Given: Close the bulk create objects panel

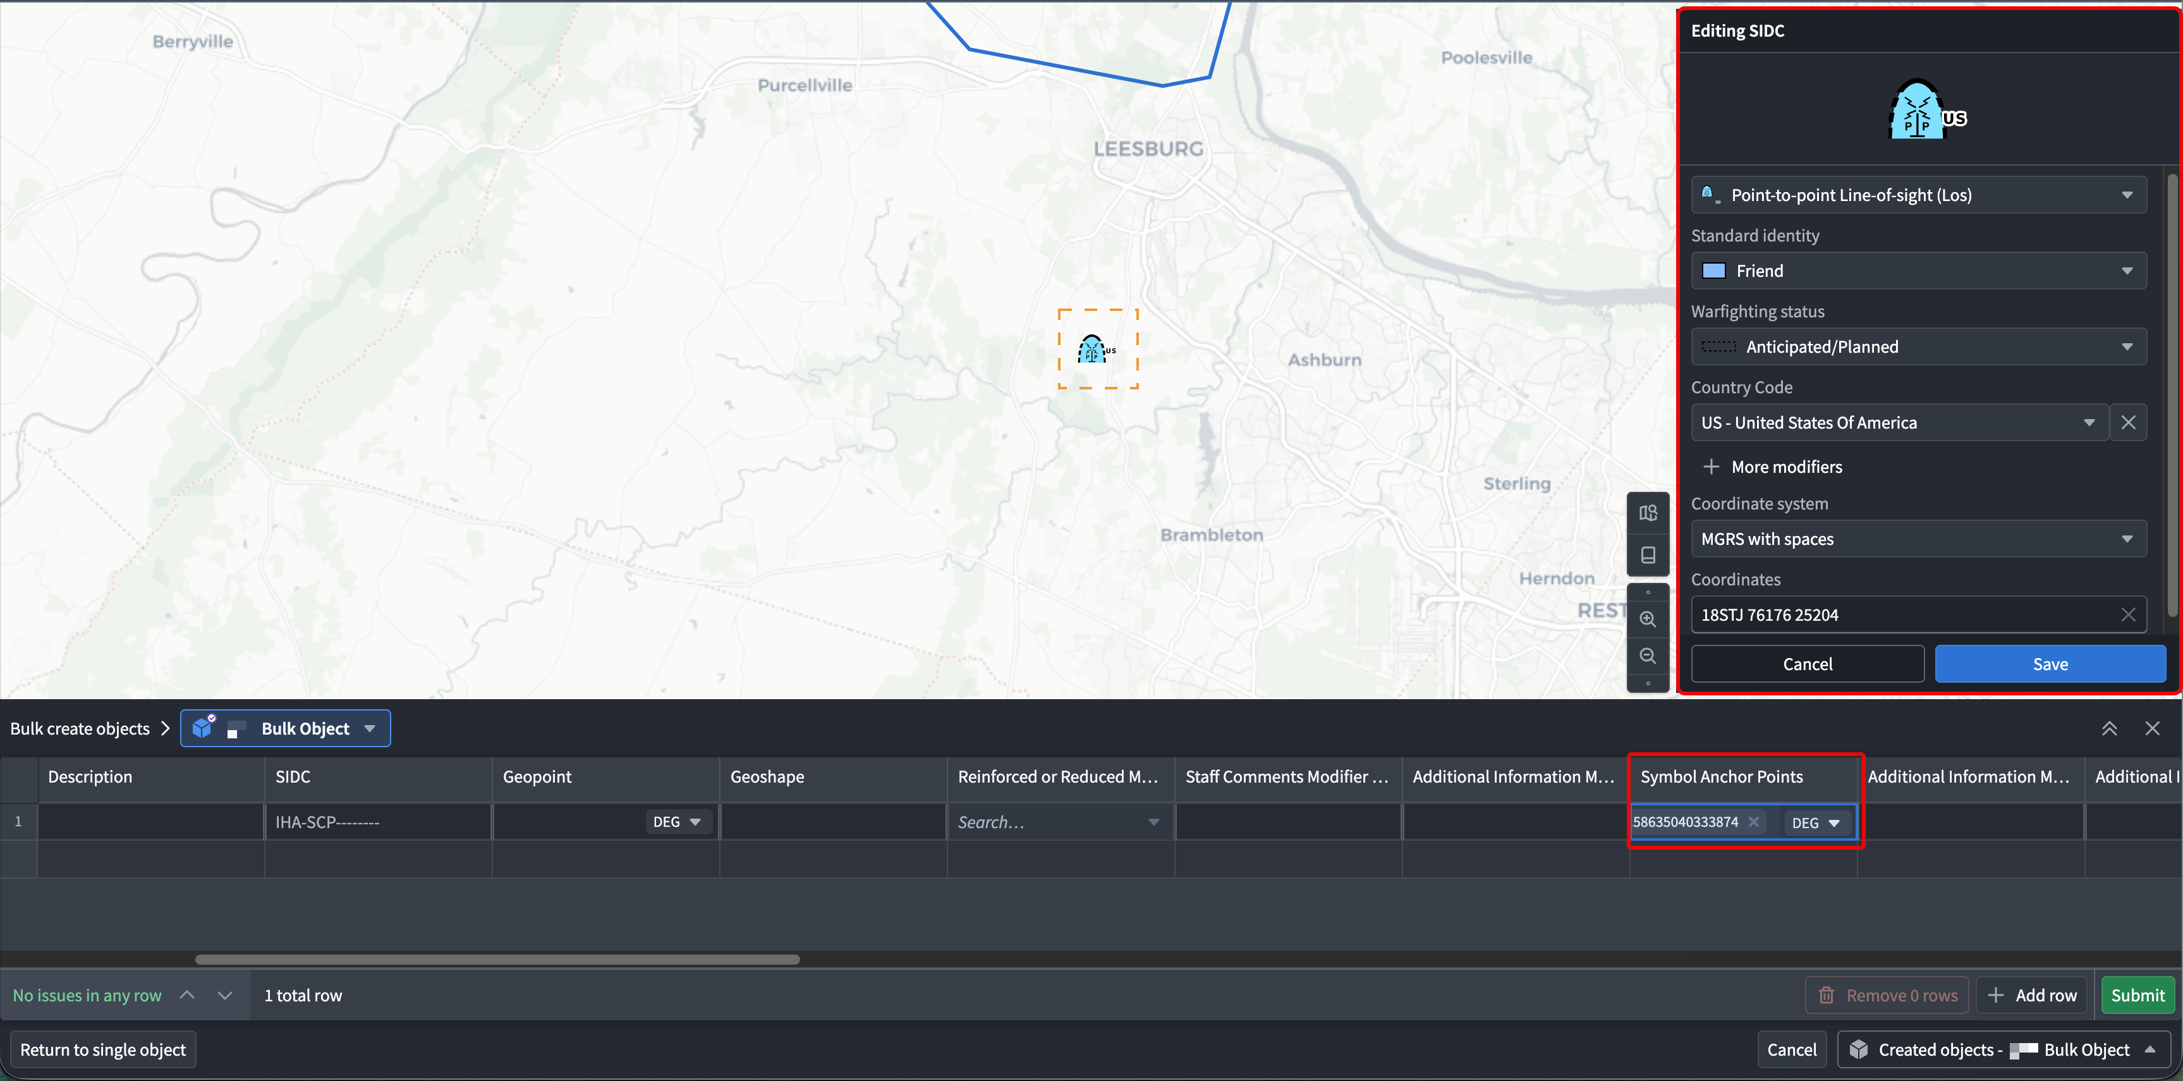Looking at the screenshot, I should click(2153, 728).
